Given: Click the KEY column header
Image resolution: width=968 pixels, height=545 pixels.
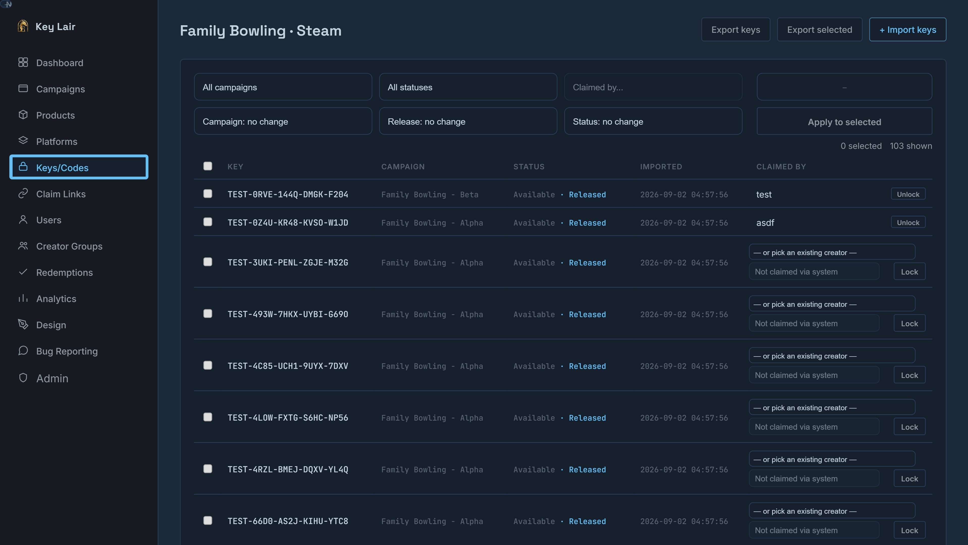Looking at the screenshot, I should [235, 166].
